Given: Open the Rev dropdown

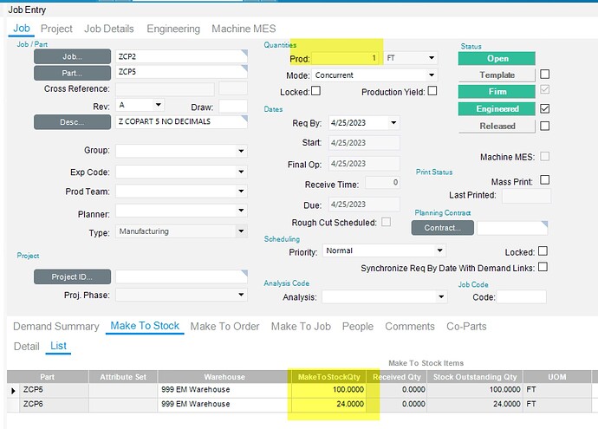Looking at the screenshot, I should pyautogui.click(x=159, y=105).
